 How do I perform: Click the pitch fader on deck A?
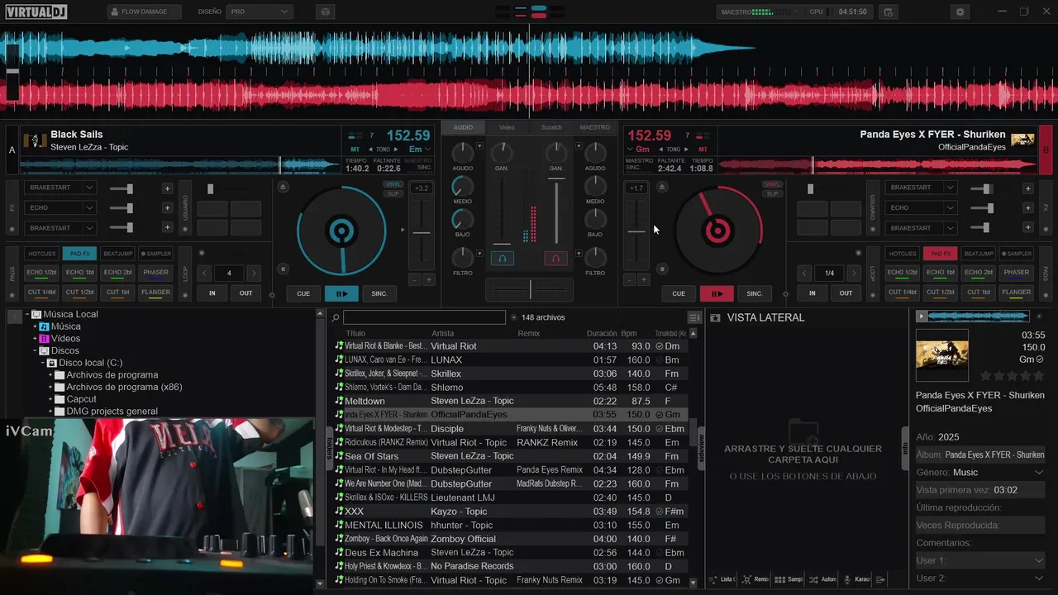click(x=422, y=234)
